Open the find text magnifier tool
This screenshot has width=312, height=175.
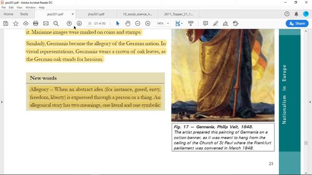point(56,24)
